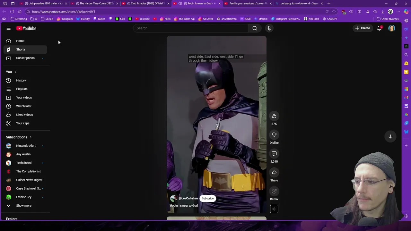The image size is (411, 231).
Task: Open the Streaming bookmarks folder
Action: tap(19, 19)
